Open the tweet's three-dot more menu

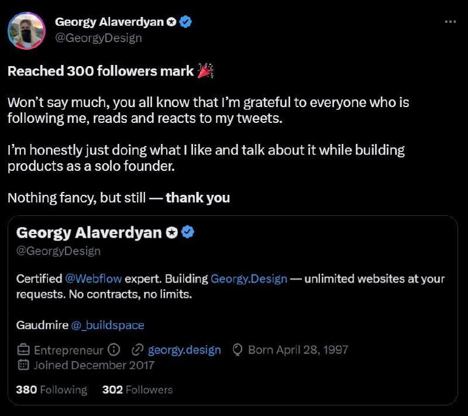click(x=450, y=22)
